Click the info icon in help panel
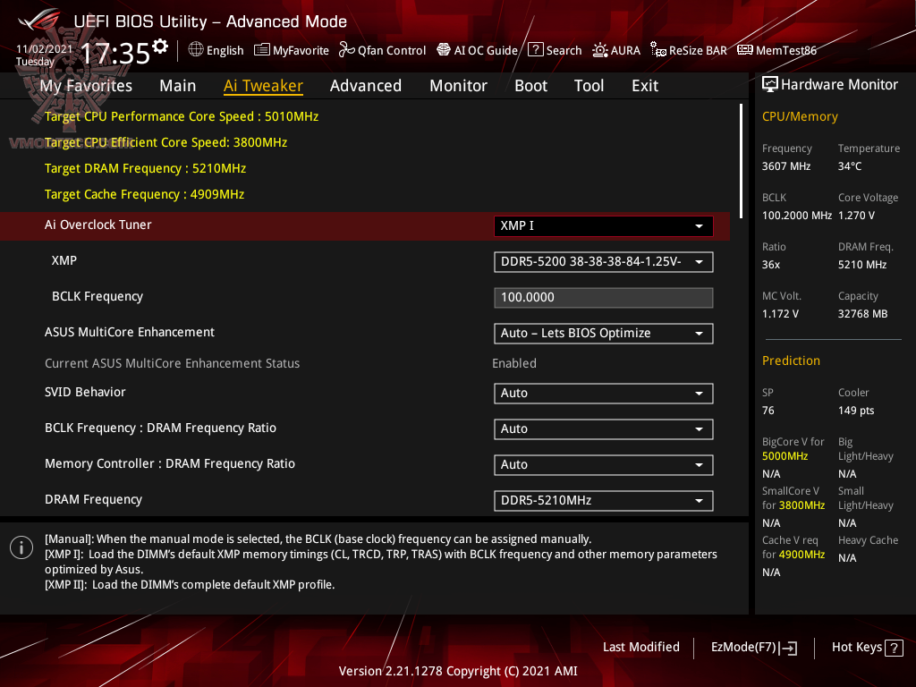Image resolution: width=916 pixels, height=687 pixels. (x=21, y=547)
